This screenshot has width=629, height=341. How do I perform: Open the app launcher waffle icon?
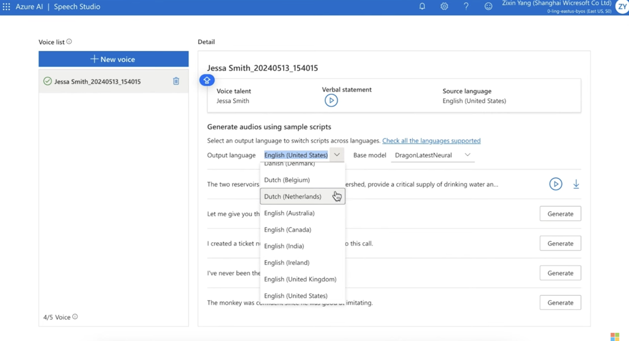[6, 7]
